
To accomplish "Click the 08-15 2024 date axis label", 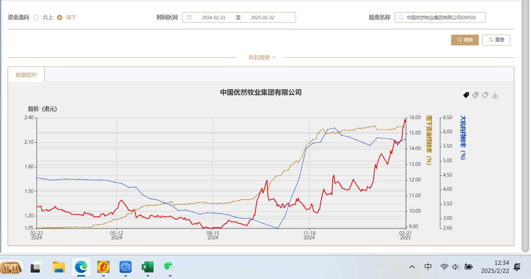I will coord(213,235).
